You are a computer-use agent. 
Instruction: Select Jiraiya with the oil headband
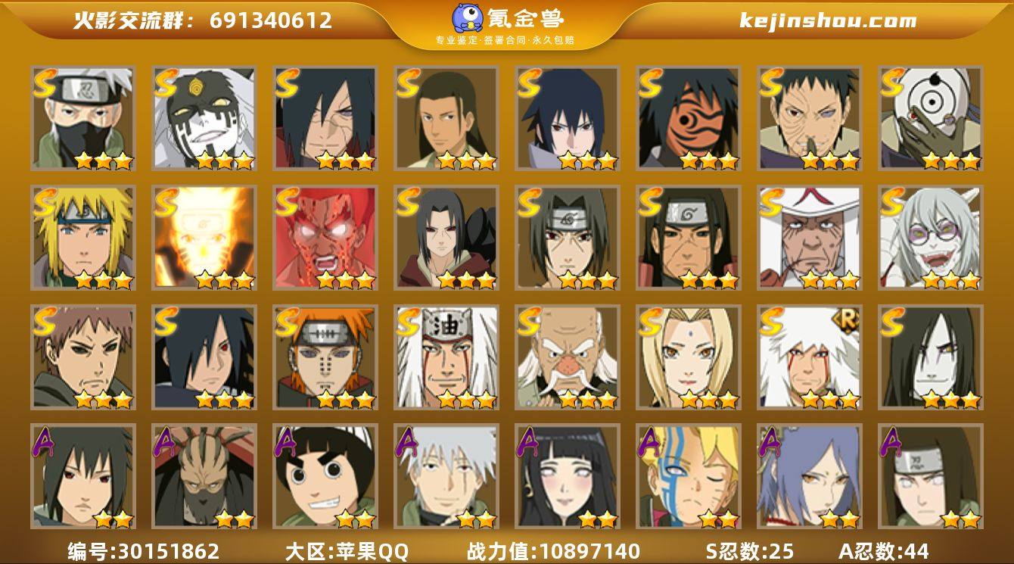click(446, 357)
